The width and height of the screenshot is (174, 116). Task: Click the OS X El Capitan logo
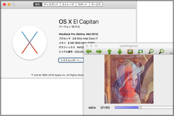[30, 43]
